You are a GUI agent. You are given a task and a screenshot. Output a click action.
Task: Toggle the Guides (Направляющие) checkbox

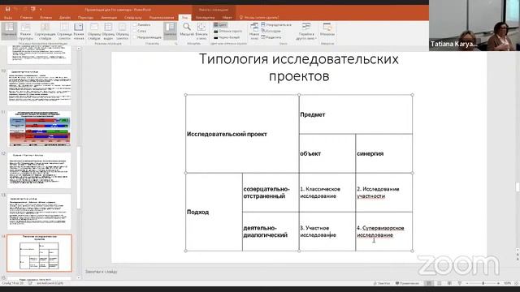(x=147, y=37)
